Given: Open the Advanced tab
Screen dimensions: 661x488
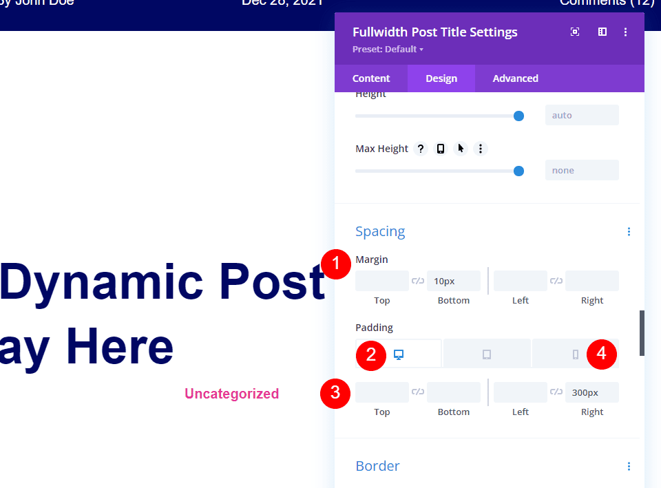Looking at the screenshot, I should tap(515, 78).
